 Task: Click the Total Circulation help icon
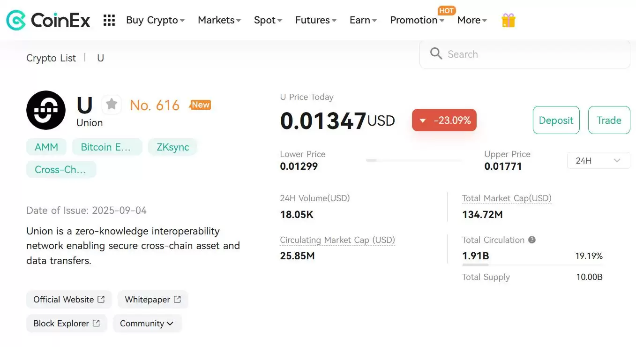click(x=532, y=240)
